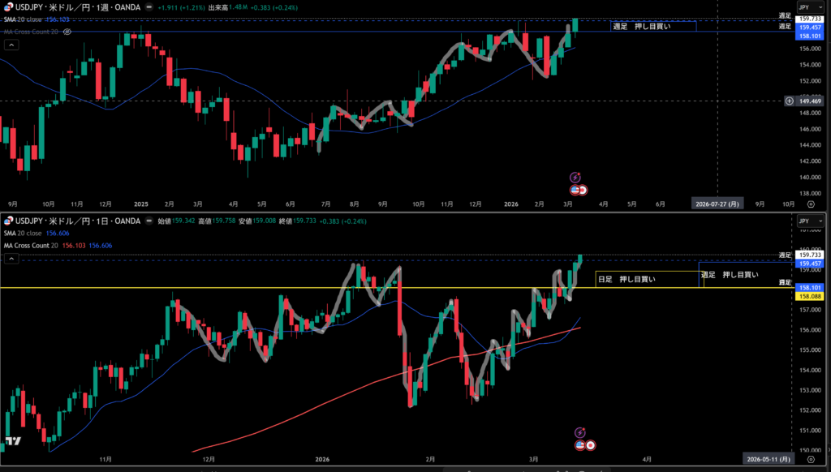Open daily chart time axis settings gear
Viewport: 831px width, 472px height.
[810, 459]
